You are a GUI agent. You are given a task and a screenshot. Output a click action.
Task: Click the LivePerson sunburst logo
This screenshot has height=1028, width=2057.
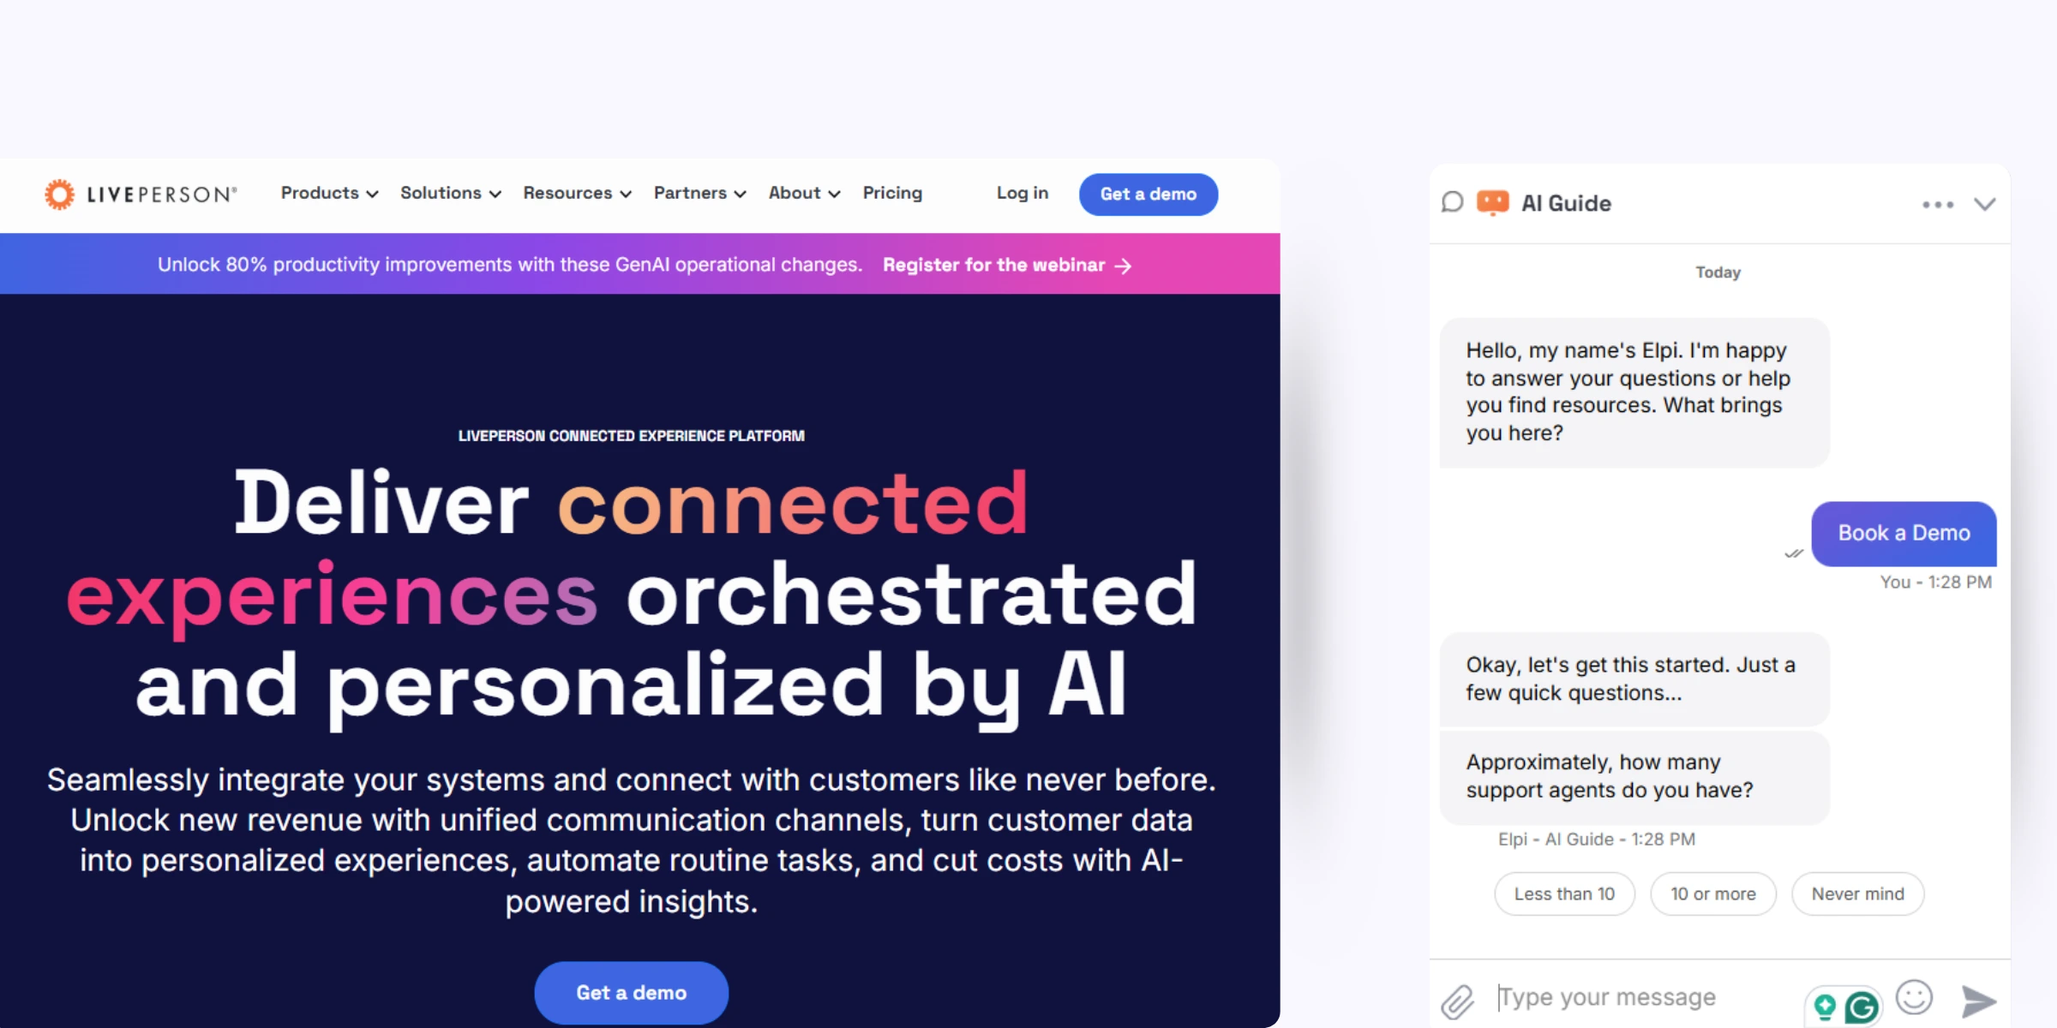[x=60, y=193]
